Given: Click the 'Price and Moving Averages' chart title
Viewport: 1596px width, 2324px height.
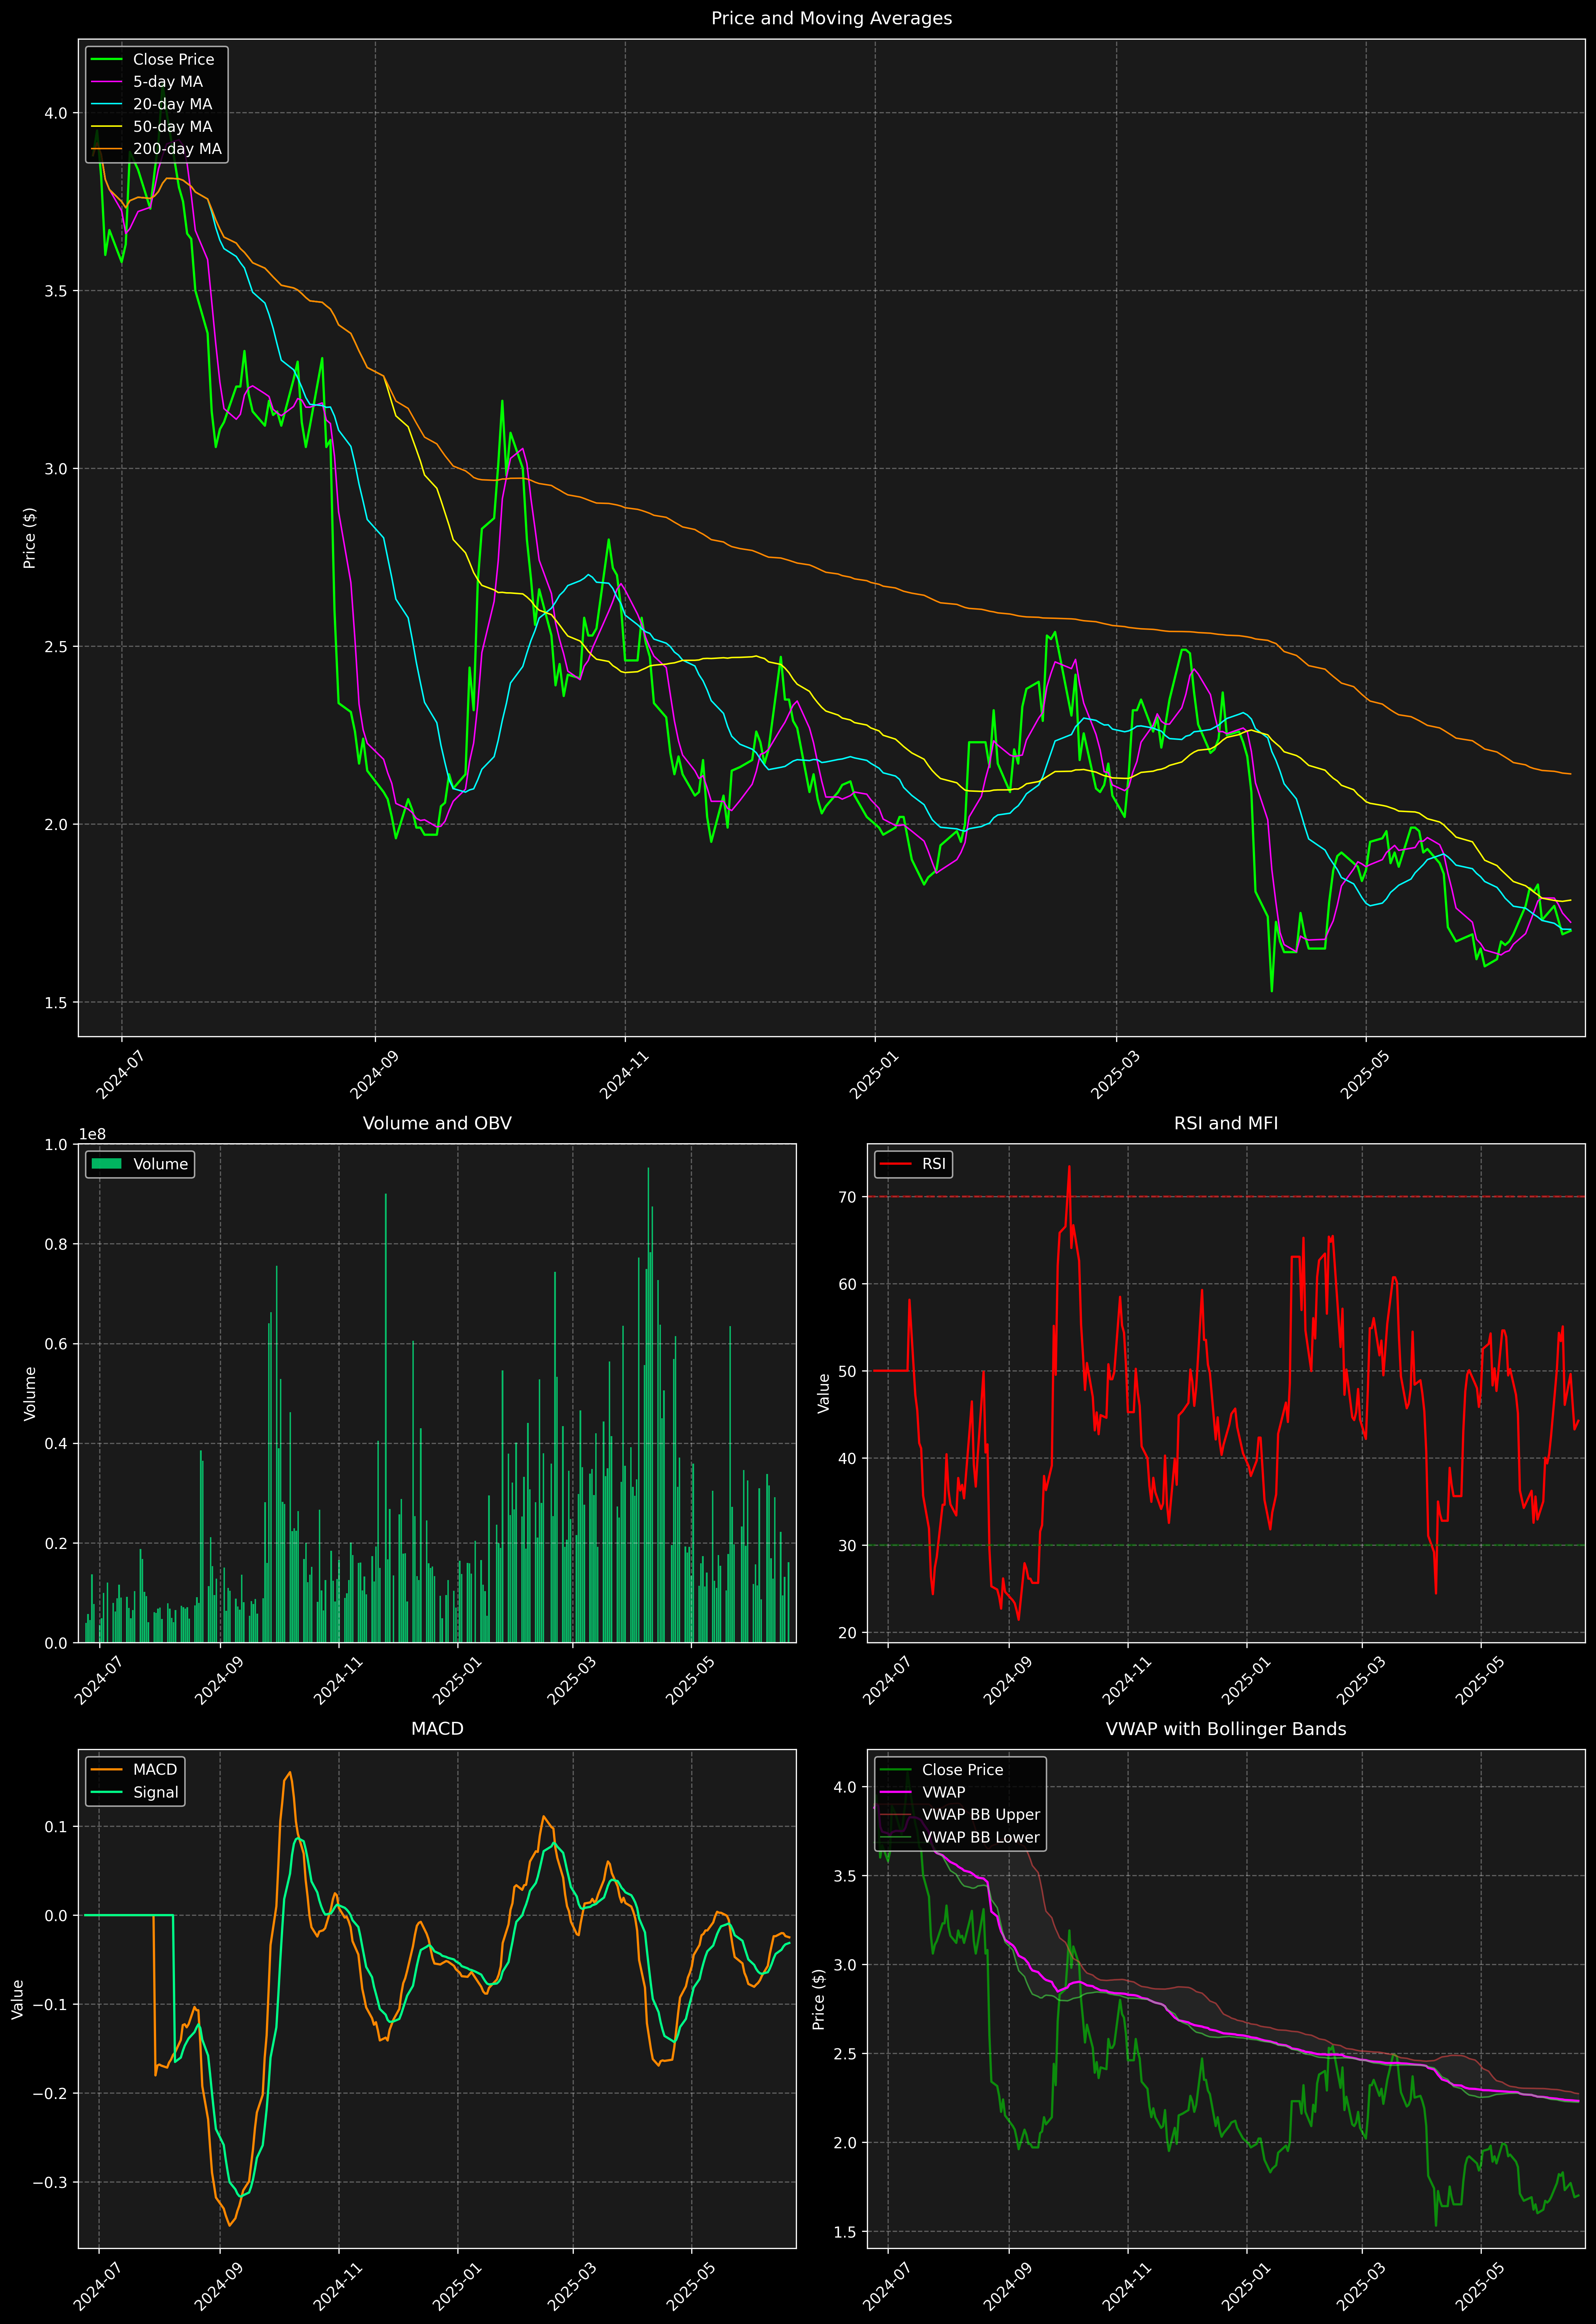Looking at the screenshot, I should 831,18.
